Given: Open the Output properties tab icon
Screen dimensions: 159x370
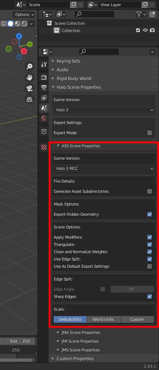Looking at the screenshot, I should pyautogui.click(x=44, y=88).
